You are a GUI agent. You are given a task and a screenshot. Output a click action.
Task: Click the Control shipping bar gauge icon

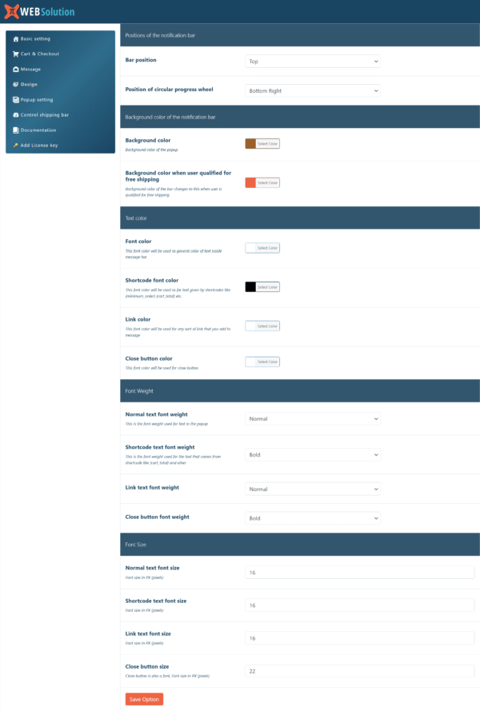point(15,115)
